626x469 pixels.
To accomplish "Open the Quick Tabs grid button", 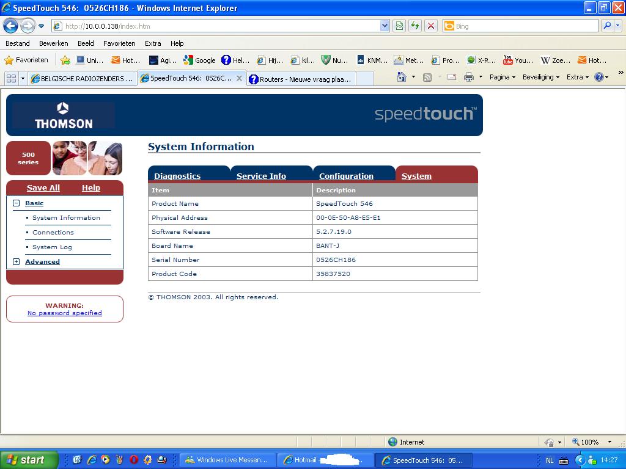I will pos(11,79).
